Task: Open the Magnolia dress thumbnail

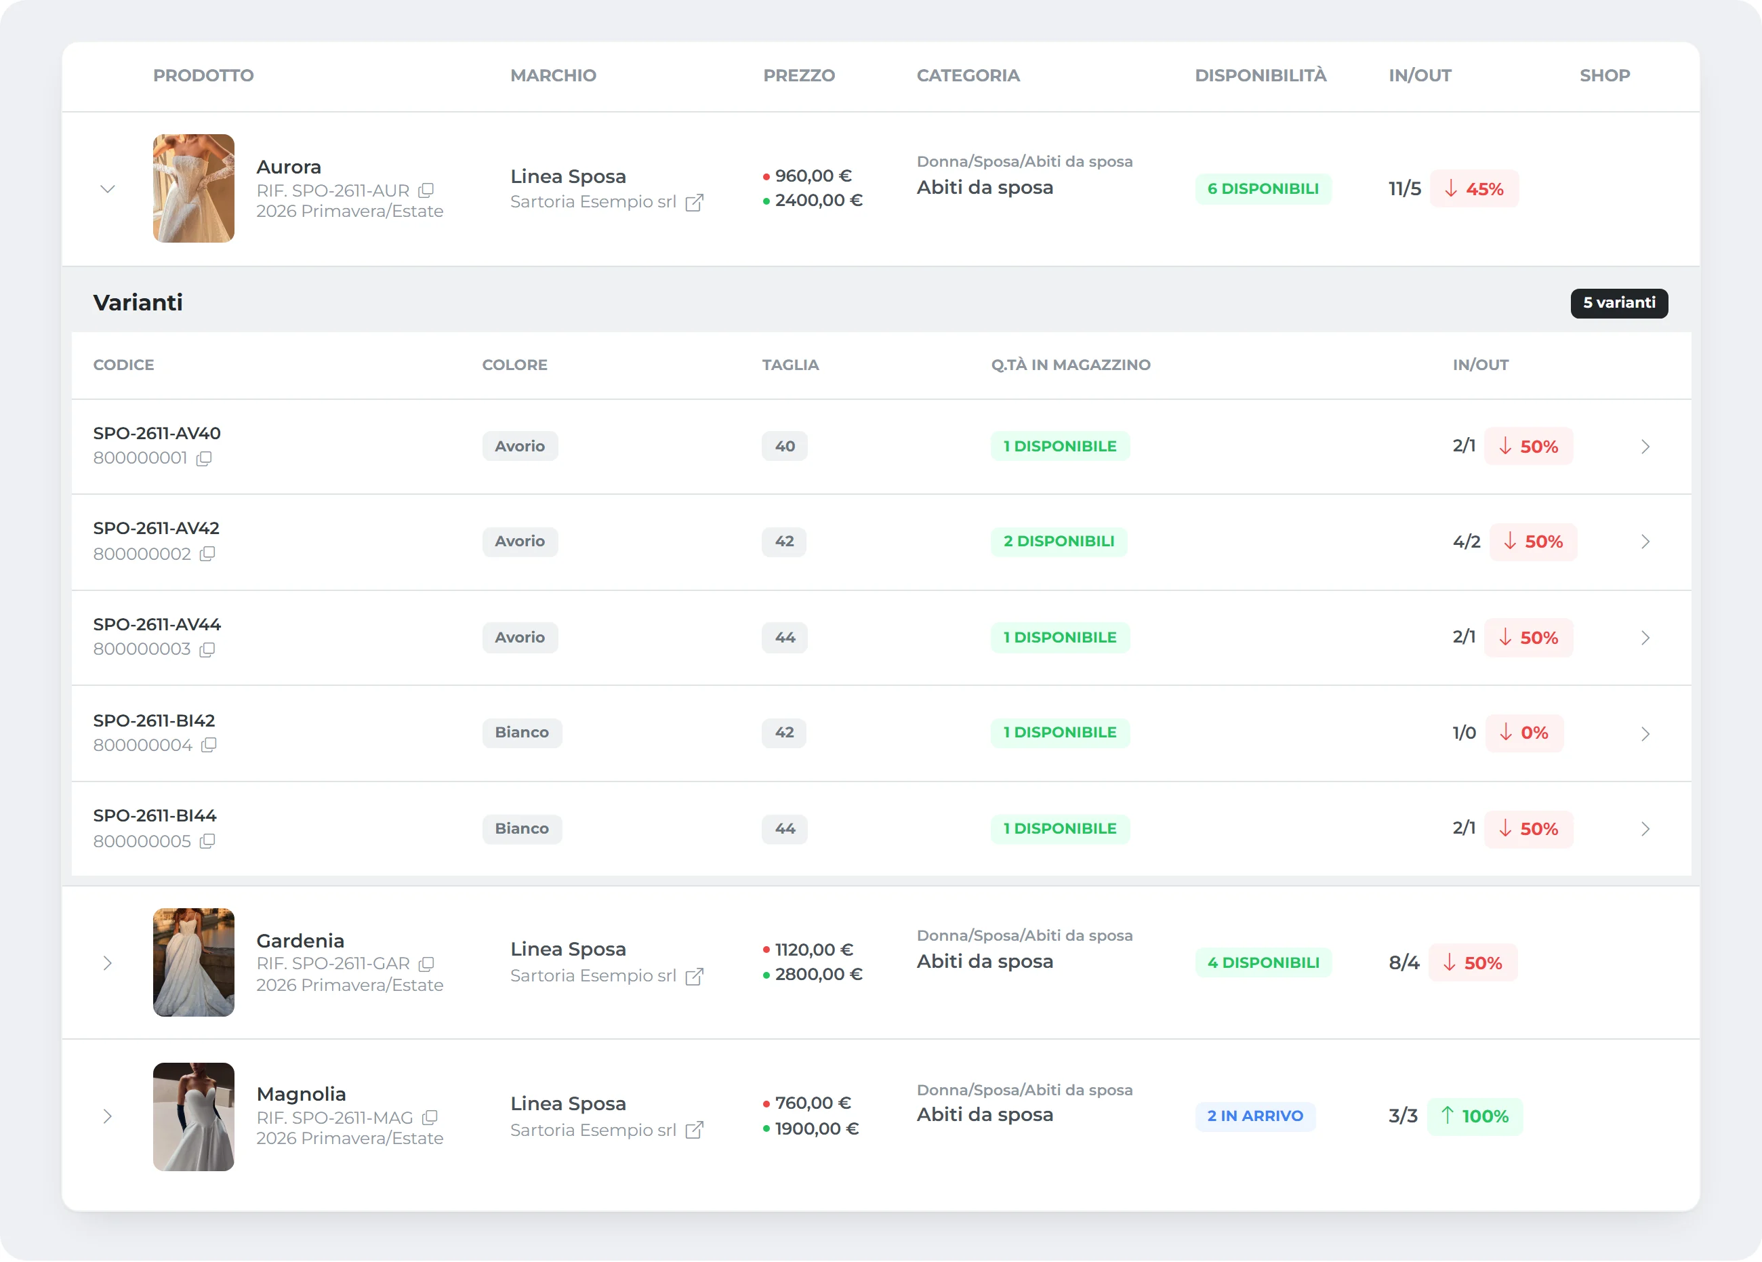Action: [x=193, y=1117]
